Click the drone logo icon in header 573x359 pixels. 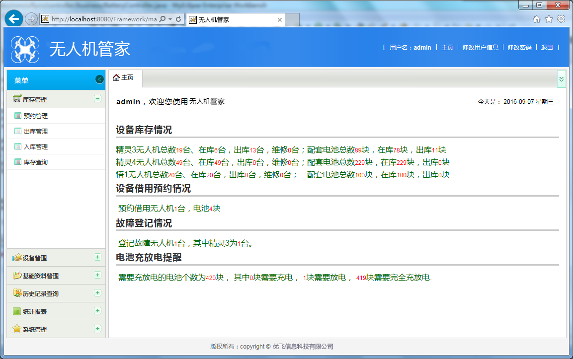(25, 49)
